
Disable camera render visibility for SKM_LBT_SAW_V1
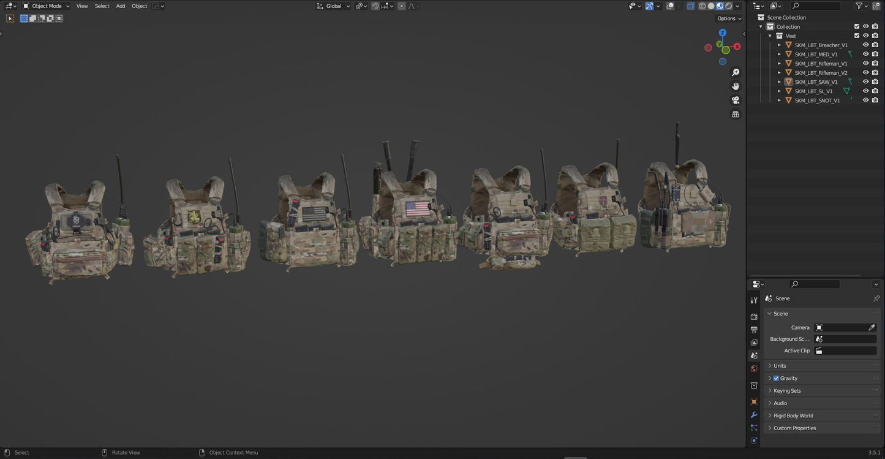(x=875, y=82)
